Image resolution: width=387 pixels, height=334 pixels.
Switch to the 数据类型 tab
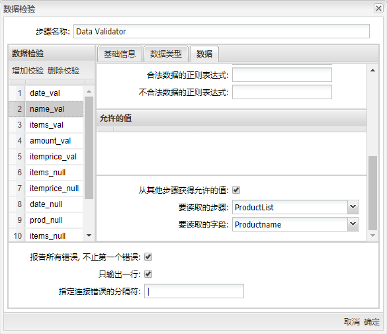166,54
